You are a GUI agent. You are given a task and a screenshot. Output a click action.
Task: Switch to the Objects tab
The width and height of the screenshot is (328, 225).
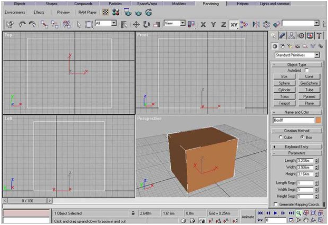(20, 4)
